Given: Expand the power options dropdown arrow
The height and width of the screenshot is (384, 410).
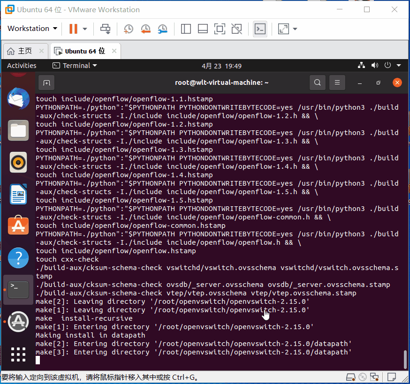Looking at the screenshot, I should [85, 29].
